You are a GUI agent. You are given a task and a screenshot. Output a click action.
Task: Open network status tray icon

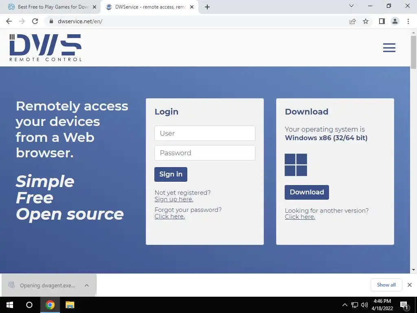[x=355, y=305]
